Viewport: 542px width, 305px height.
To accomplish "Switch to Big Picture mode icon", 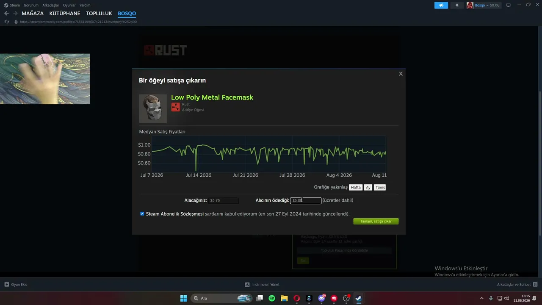I will tap(509, 5).
